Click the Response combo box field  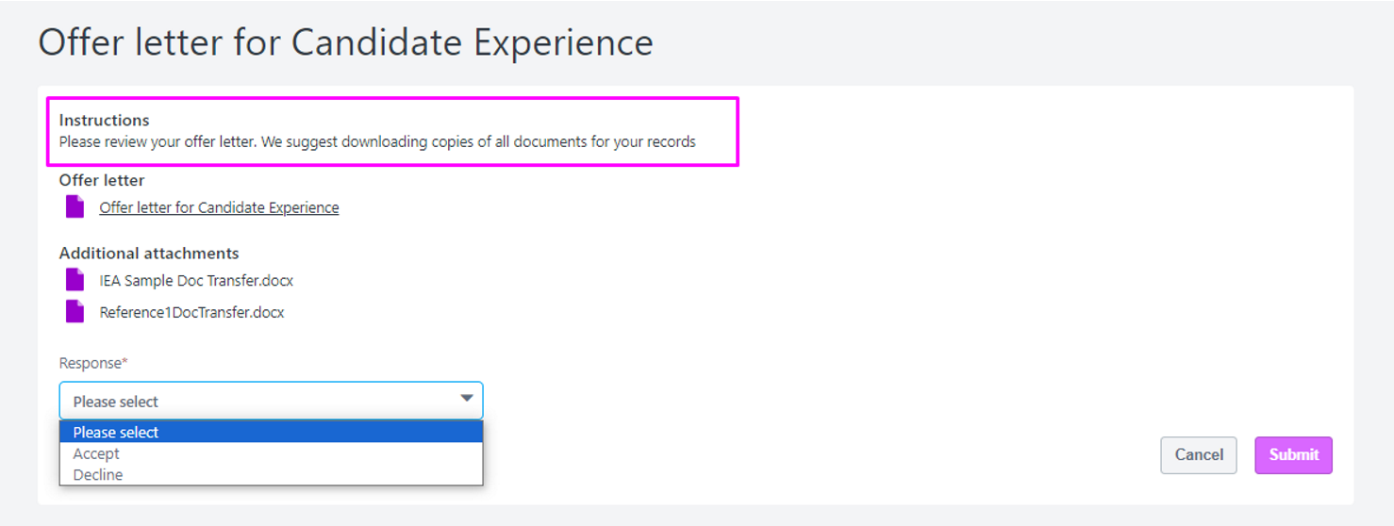point(271,401)
